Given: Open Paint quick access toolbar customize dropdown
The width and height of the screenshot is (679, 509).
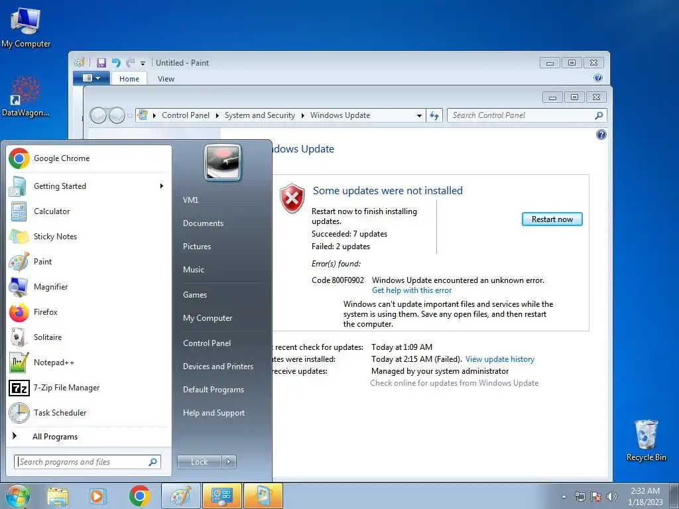Looking at the screenshot, I should tap(143, 63).
